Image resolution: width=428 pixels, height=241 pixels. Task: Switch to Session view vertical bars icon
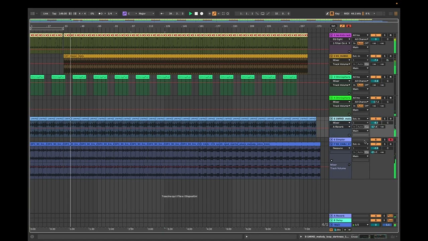pos(391,13)
